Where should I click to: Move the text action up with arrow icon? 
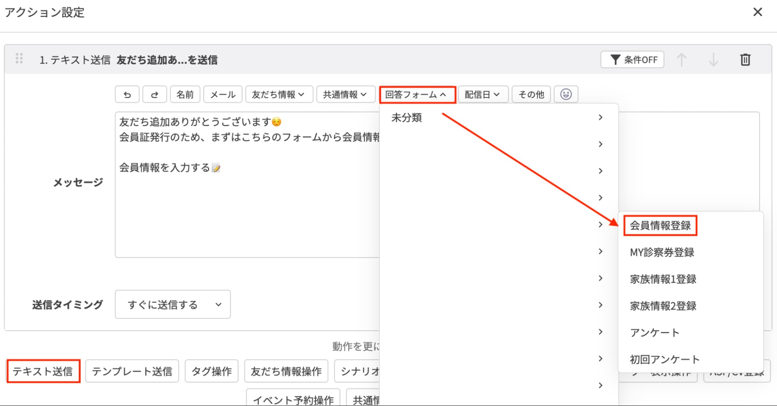pyautogui.click(x=683, y=60)
